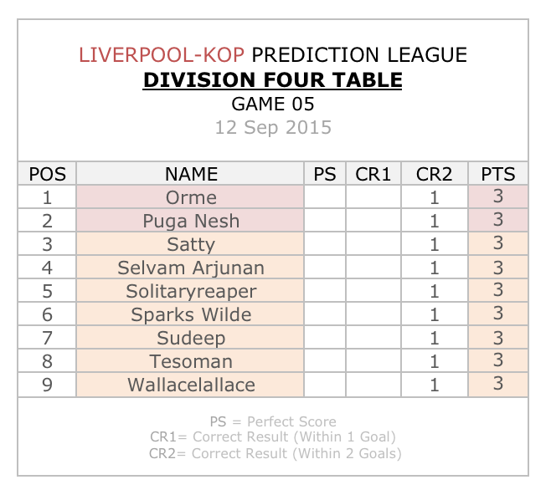Viewport: 551px width, 495px height.
Task: Click the NAME column header
Action: [190, 174]
